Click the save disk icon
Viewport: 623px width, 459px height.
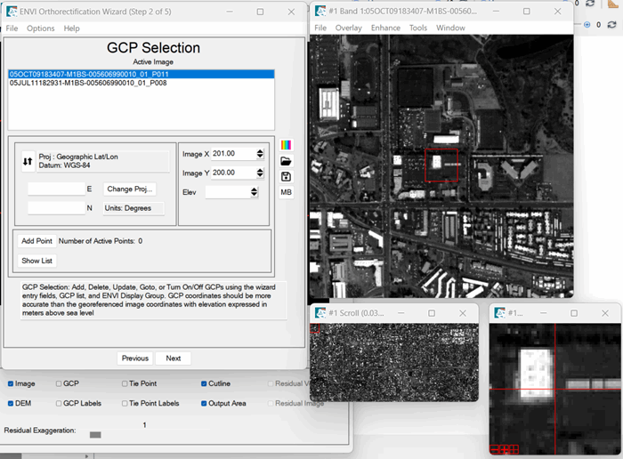pyautogui.click(x=286, y=177)
